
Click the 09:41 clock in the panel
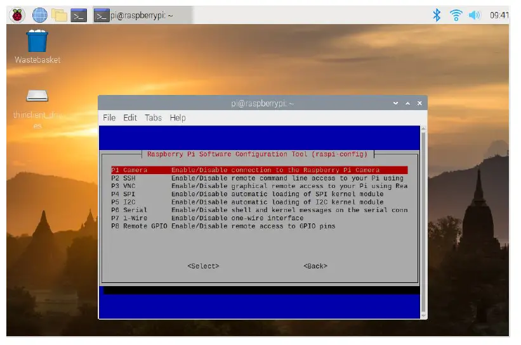click(x=499, y=15)
